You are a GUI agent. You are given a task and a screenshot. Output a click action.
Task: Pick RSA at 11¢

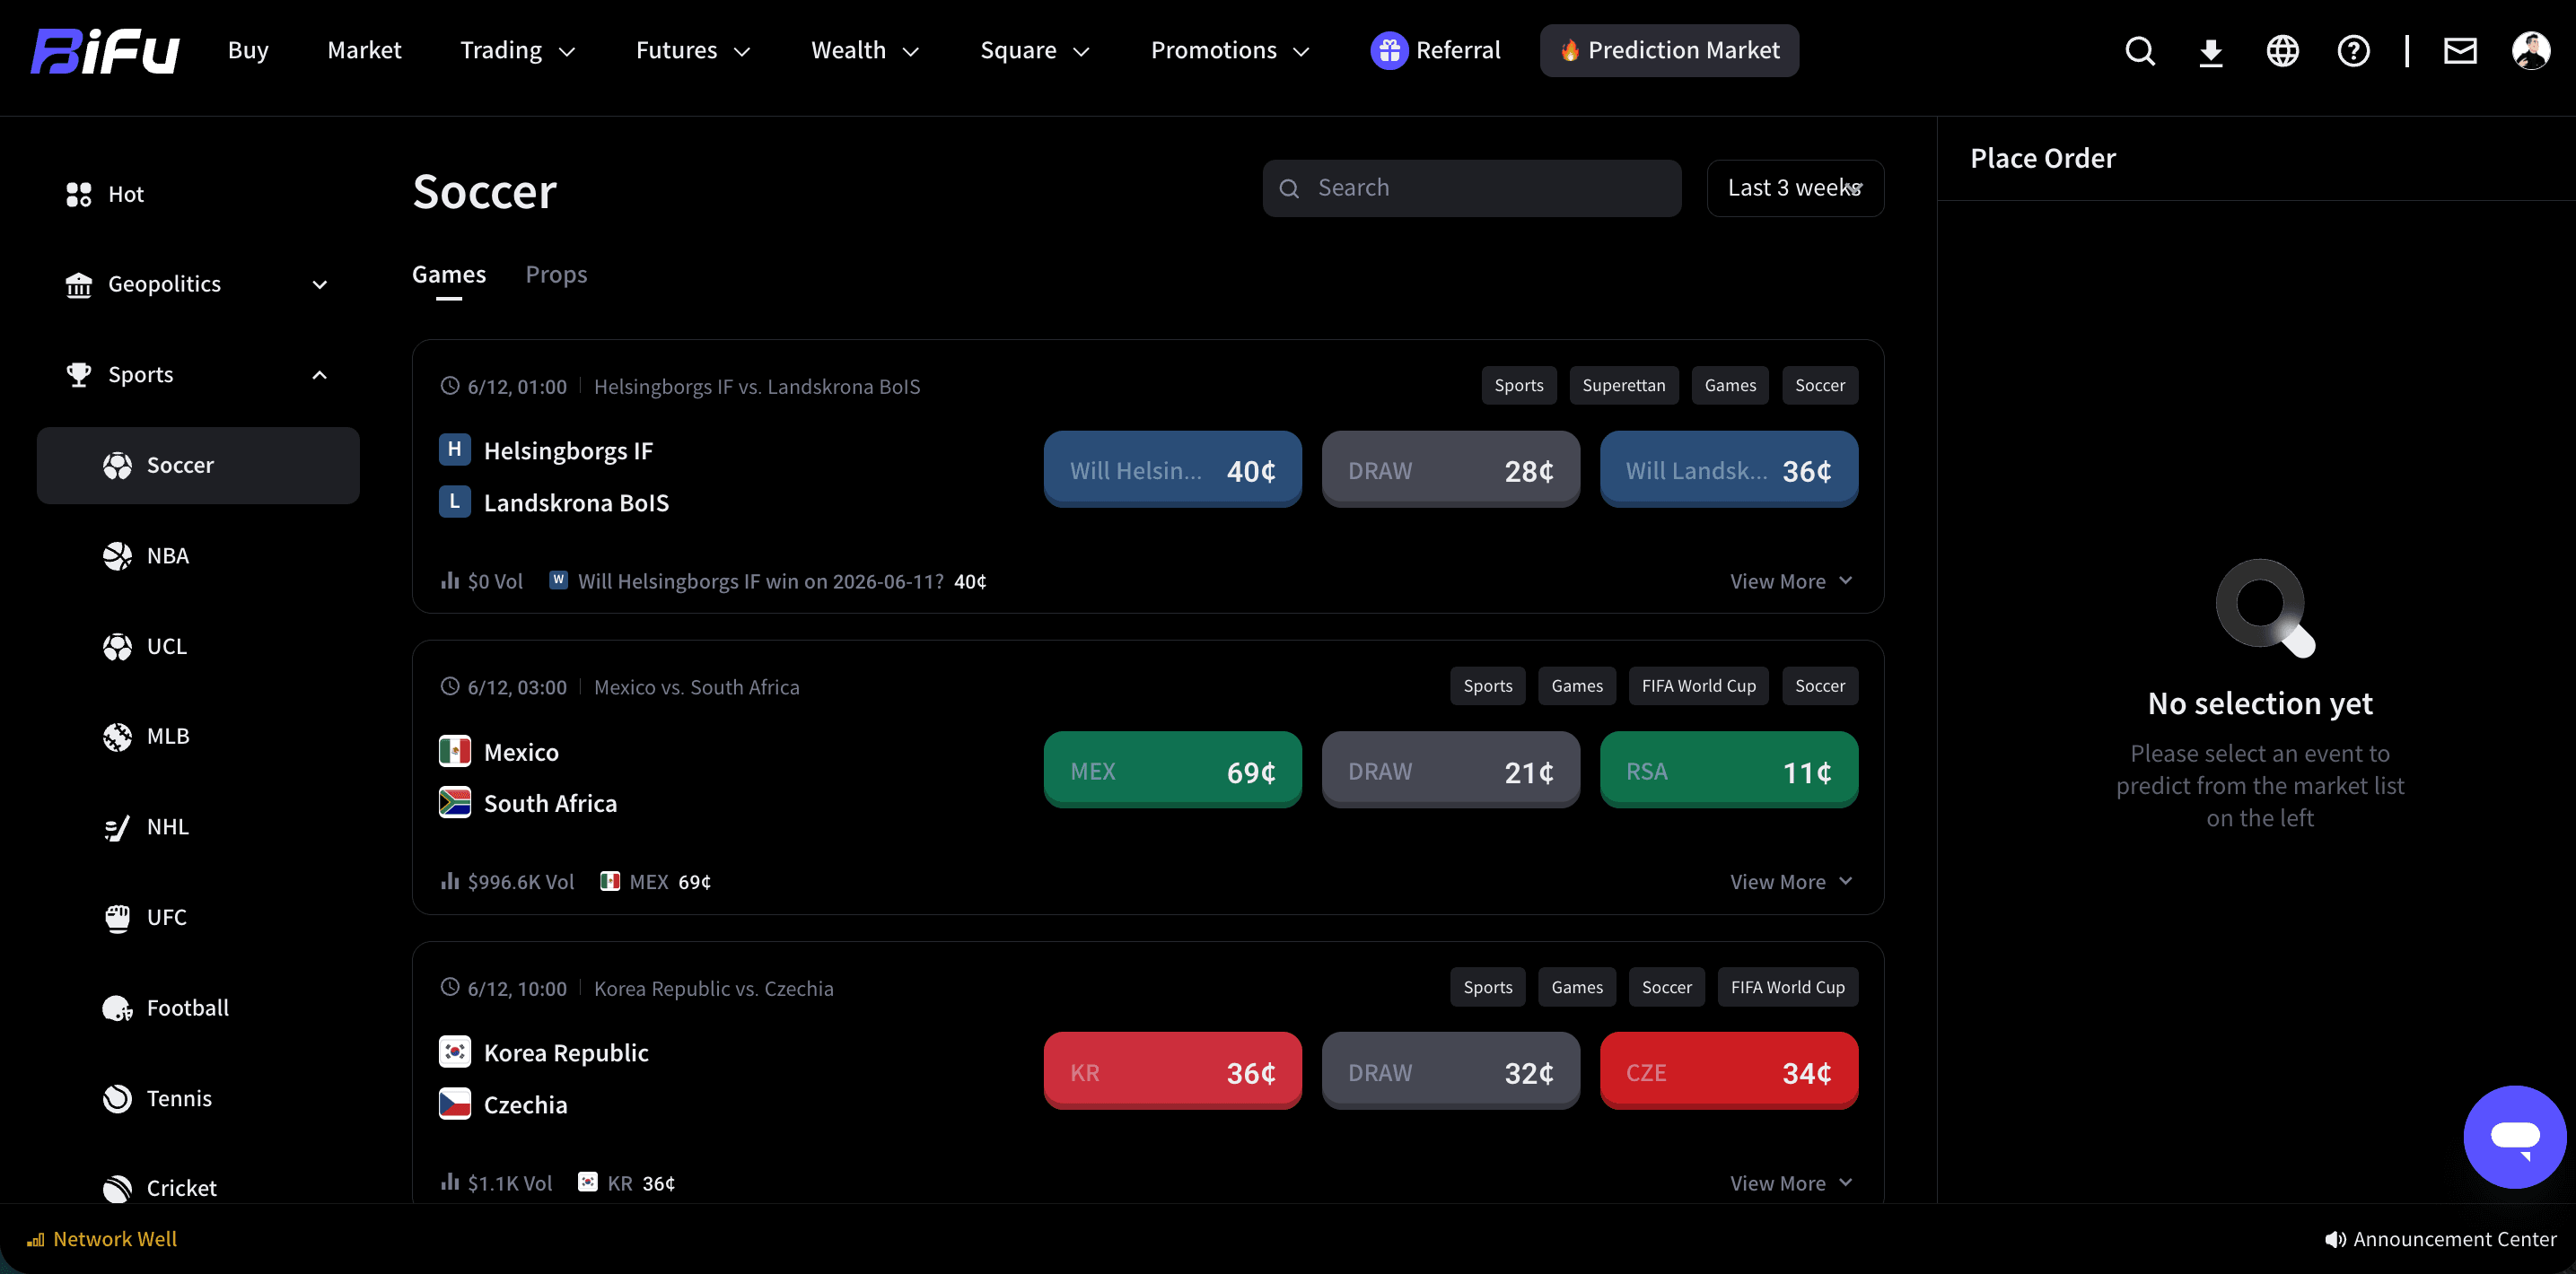[x=1729, y=771]
